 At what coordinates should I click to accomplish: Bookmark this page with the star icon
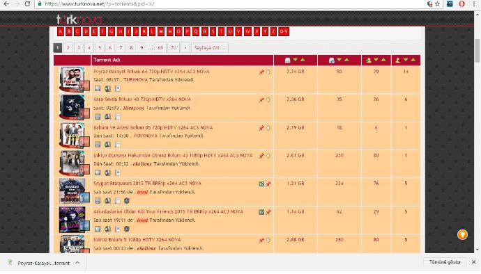[x=438, y=4]
